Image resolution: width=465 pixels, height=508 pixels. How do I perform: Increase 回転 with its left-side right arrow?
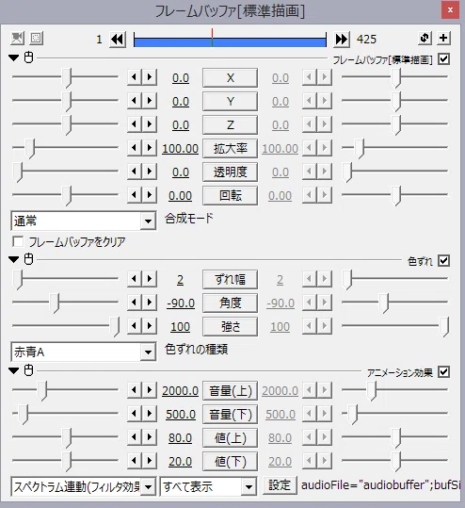pyautogui.click(x=150, y=195)
